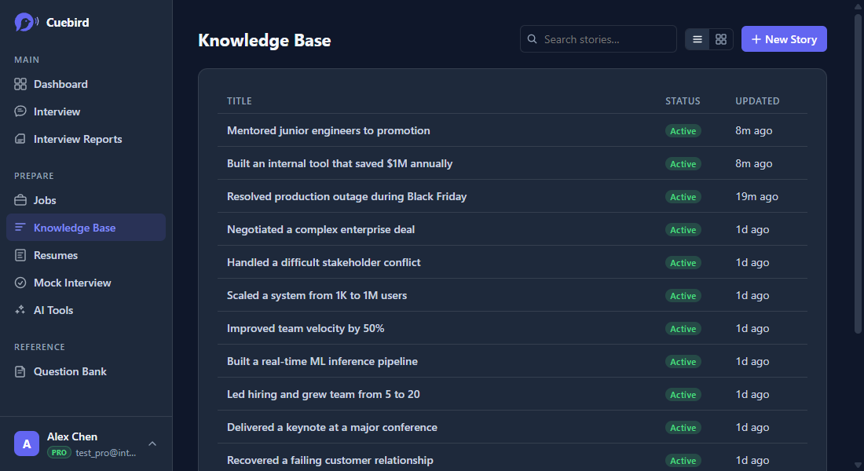Open 'Built a real-time ML inference pipeline'
The height and width of the screenshot is (471, 864).
point(322,361)
